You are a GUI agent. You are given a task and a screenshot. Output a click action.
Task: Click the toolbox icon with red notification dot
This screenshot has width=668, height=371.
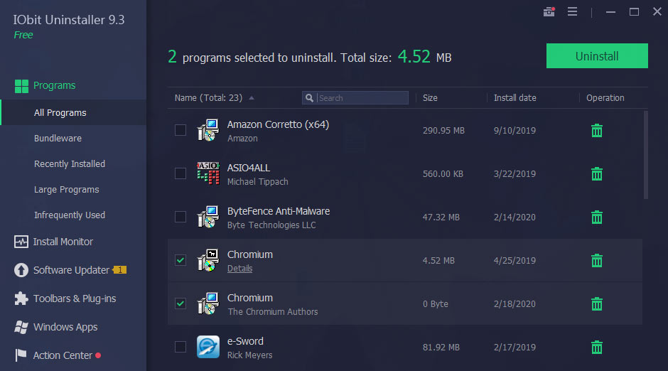point(549,11)
